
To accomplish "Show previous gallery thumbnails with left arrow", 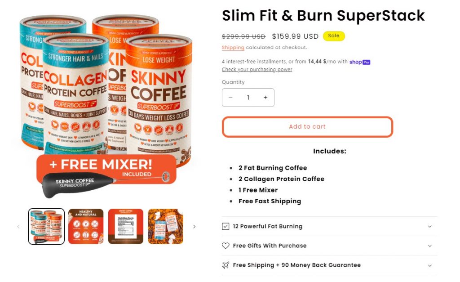I will [x=18, y=227].
